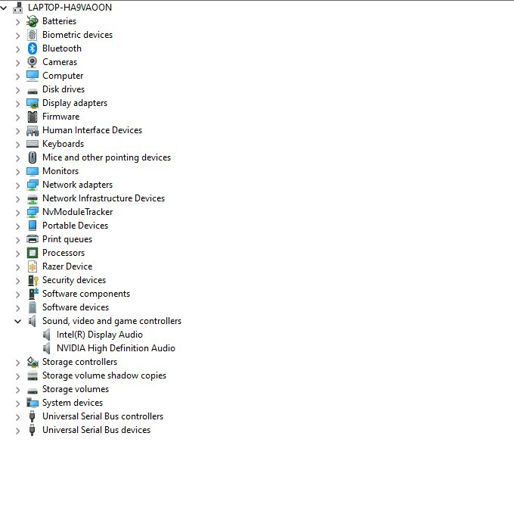514x514 pixels.
Task: Expand the System devices category
Action: [x=17, y=403]
